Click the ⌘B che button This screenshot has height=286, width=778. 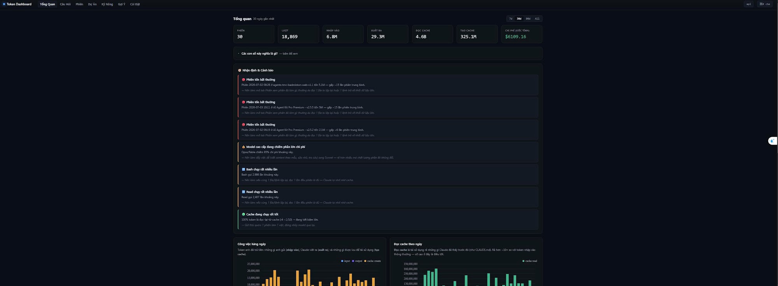(x=765, y=4)
